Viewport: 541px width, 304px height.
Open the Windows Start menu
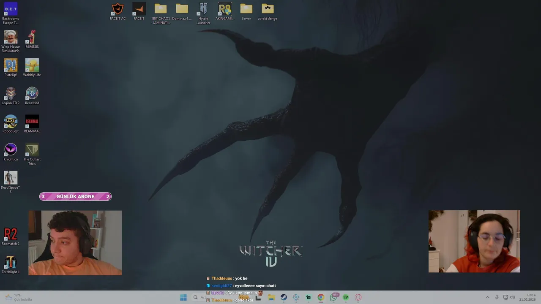coord(183,297)
